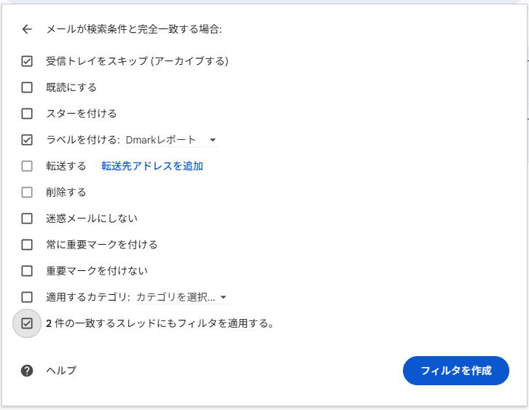Click the help question mark icon
Screen dimensions: 529x410
27,371
